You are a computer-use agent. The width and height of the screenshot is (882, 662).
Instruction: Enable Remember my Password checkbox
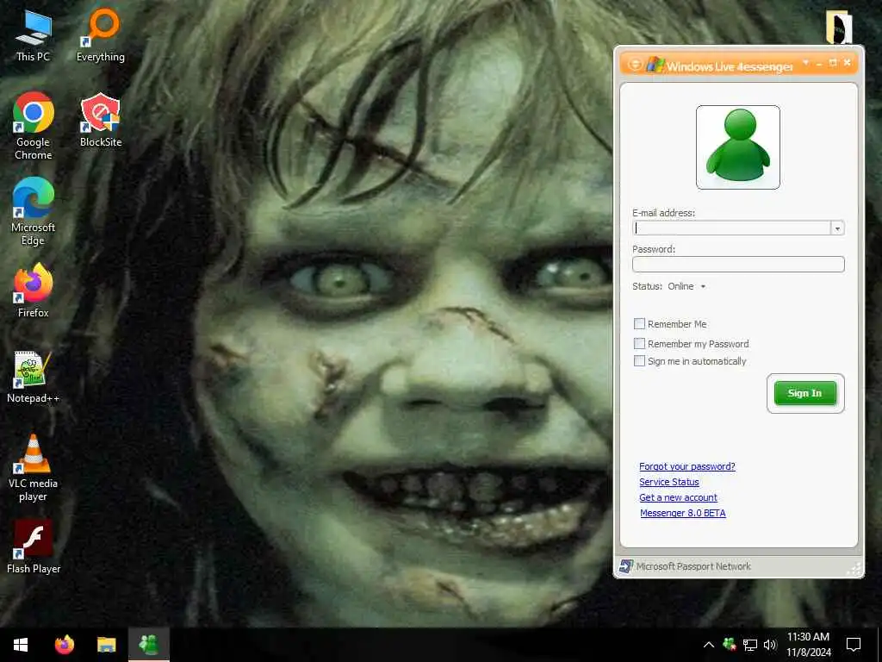click(x=640, y=343)
